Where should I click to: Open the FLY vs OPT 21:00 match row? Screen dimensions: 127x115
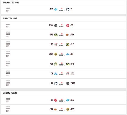63,64
